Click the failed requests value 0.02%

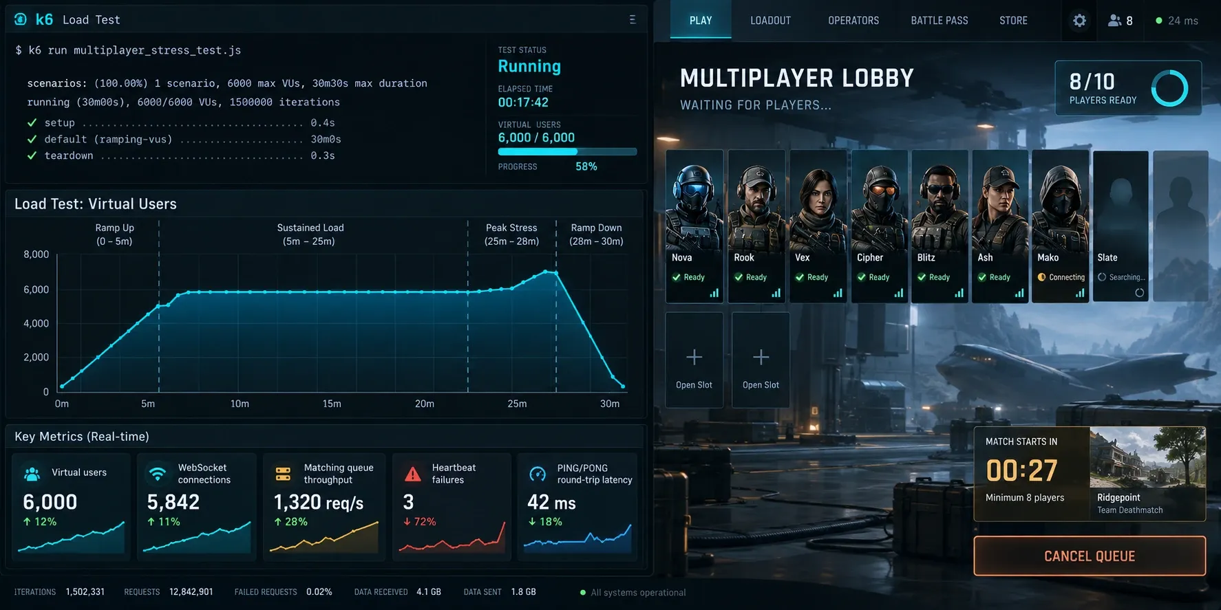[x=319, y=592]
